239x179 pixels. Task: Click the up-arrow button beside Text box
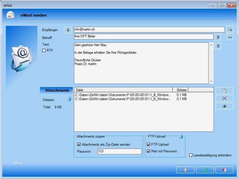218,46
